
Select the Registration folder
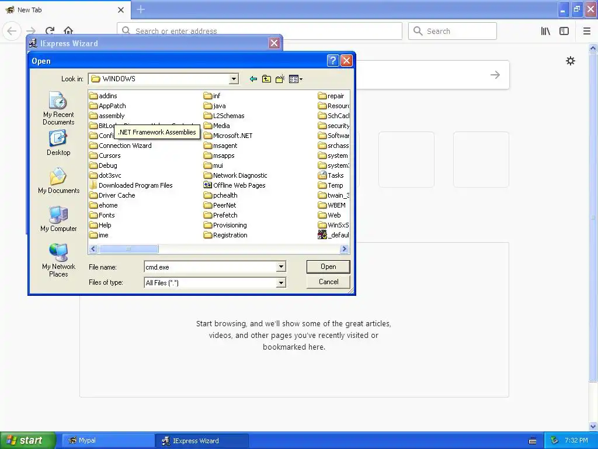[225, 235]
